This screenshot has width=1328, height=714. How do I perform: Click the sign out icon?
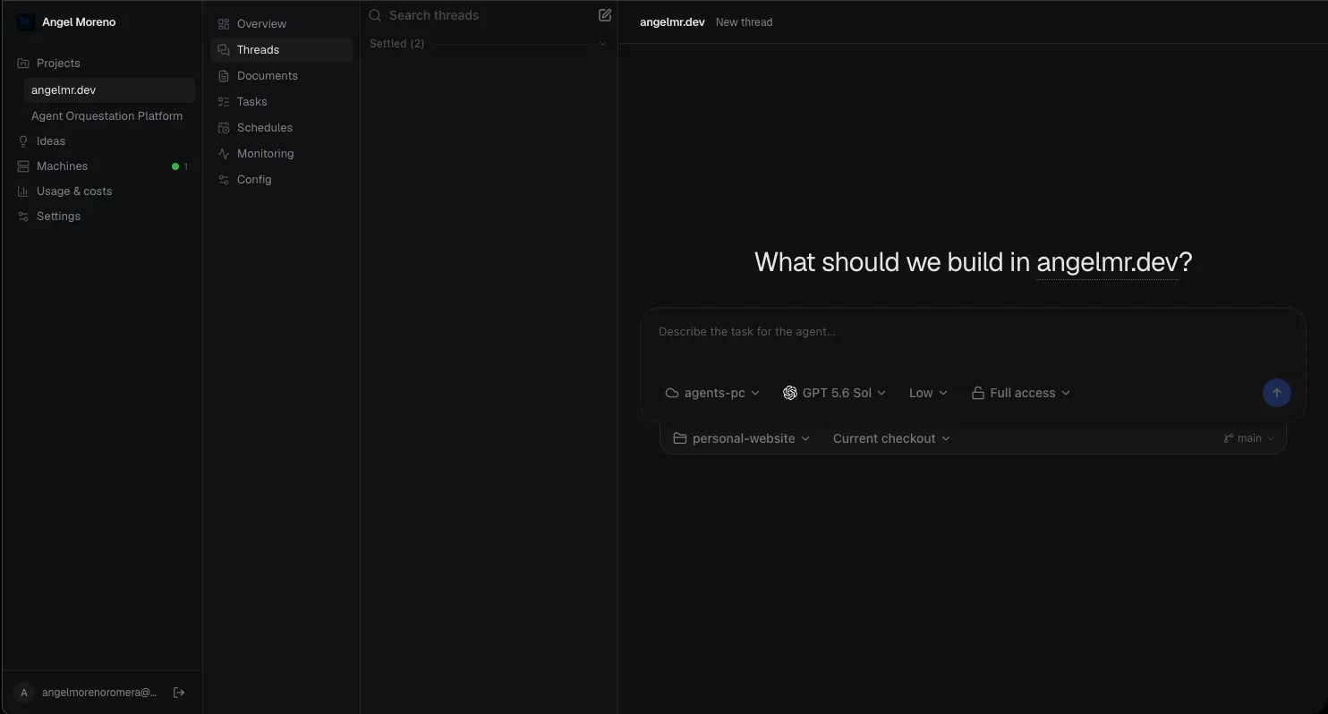click(179, 693)
